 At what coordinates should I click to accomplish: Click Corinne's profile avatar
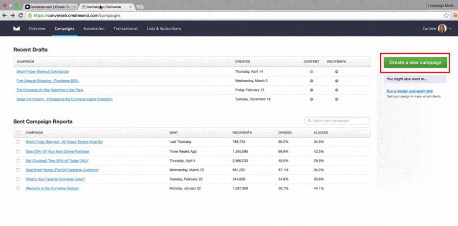pos(442,29)
